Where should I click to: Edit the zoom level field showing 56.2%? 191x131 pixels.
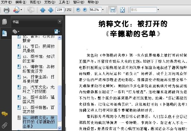click(95, 10)
